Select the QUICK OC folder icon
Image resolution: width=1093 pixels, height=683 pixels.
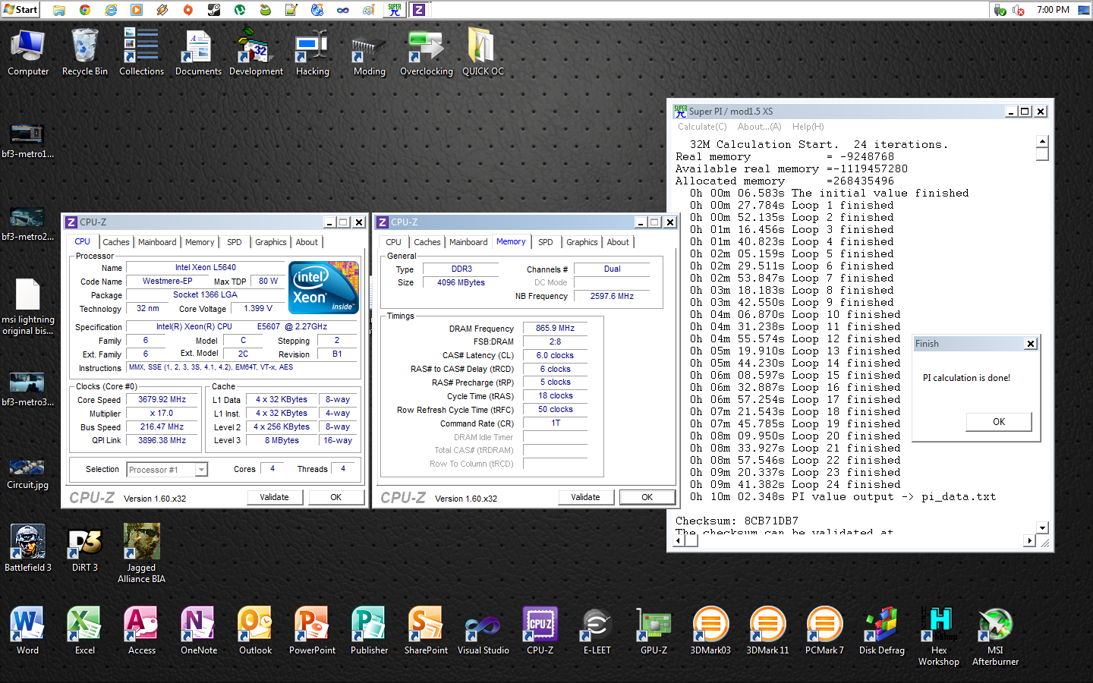click(483, 52)
